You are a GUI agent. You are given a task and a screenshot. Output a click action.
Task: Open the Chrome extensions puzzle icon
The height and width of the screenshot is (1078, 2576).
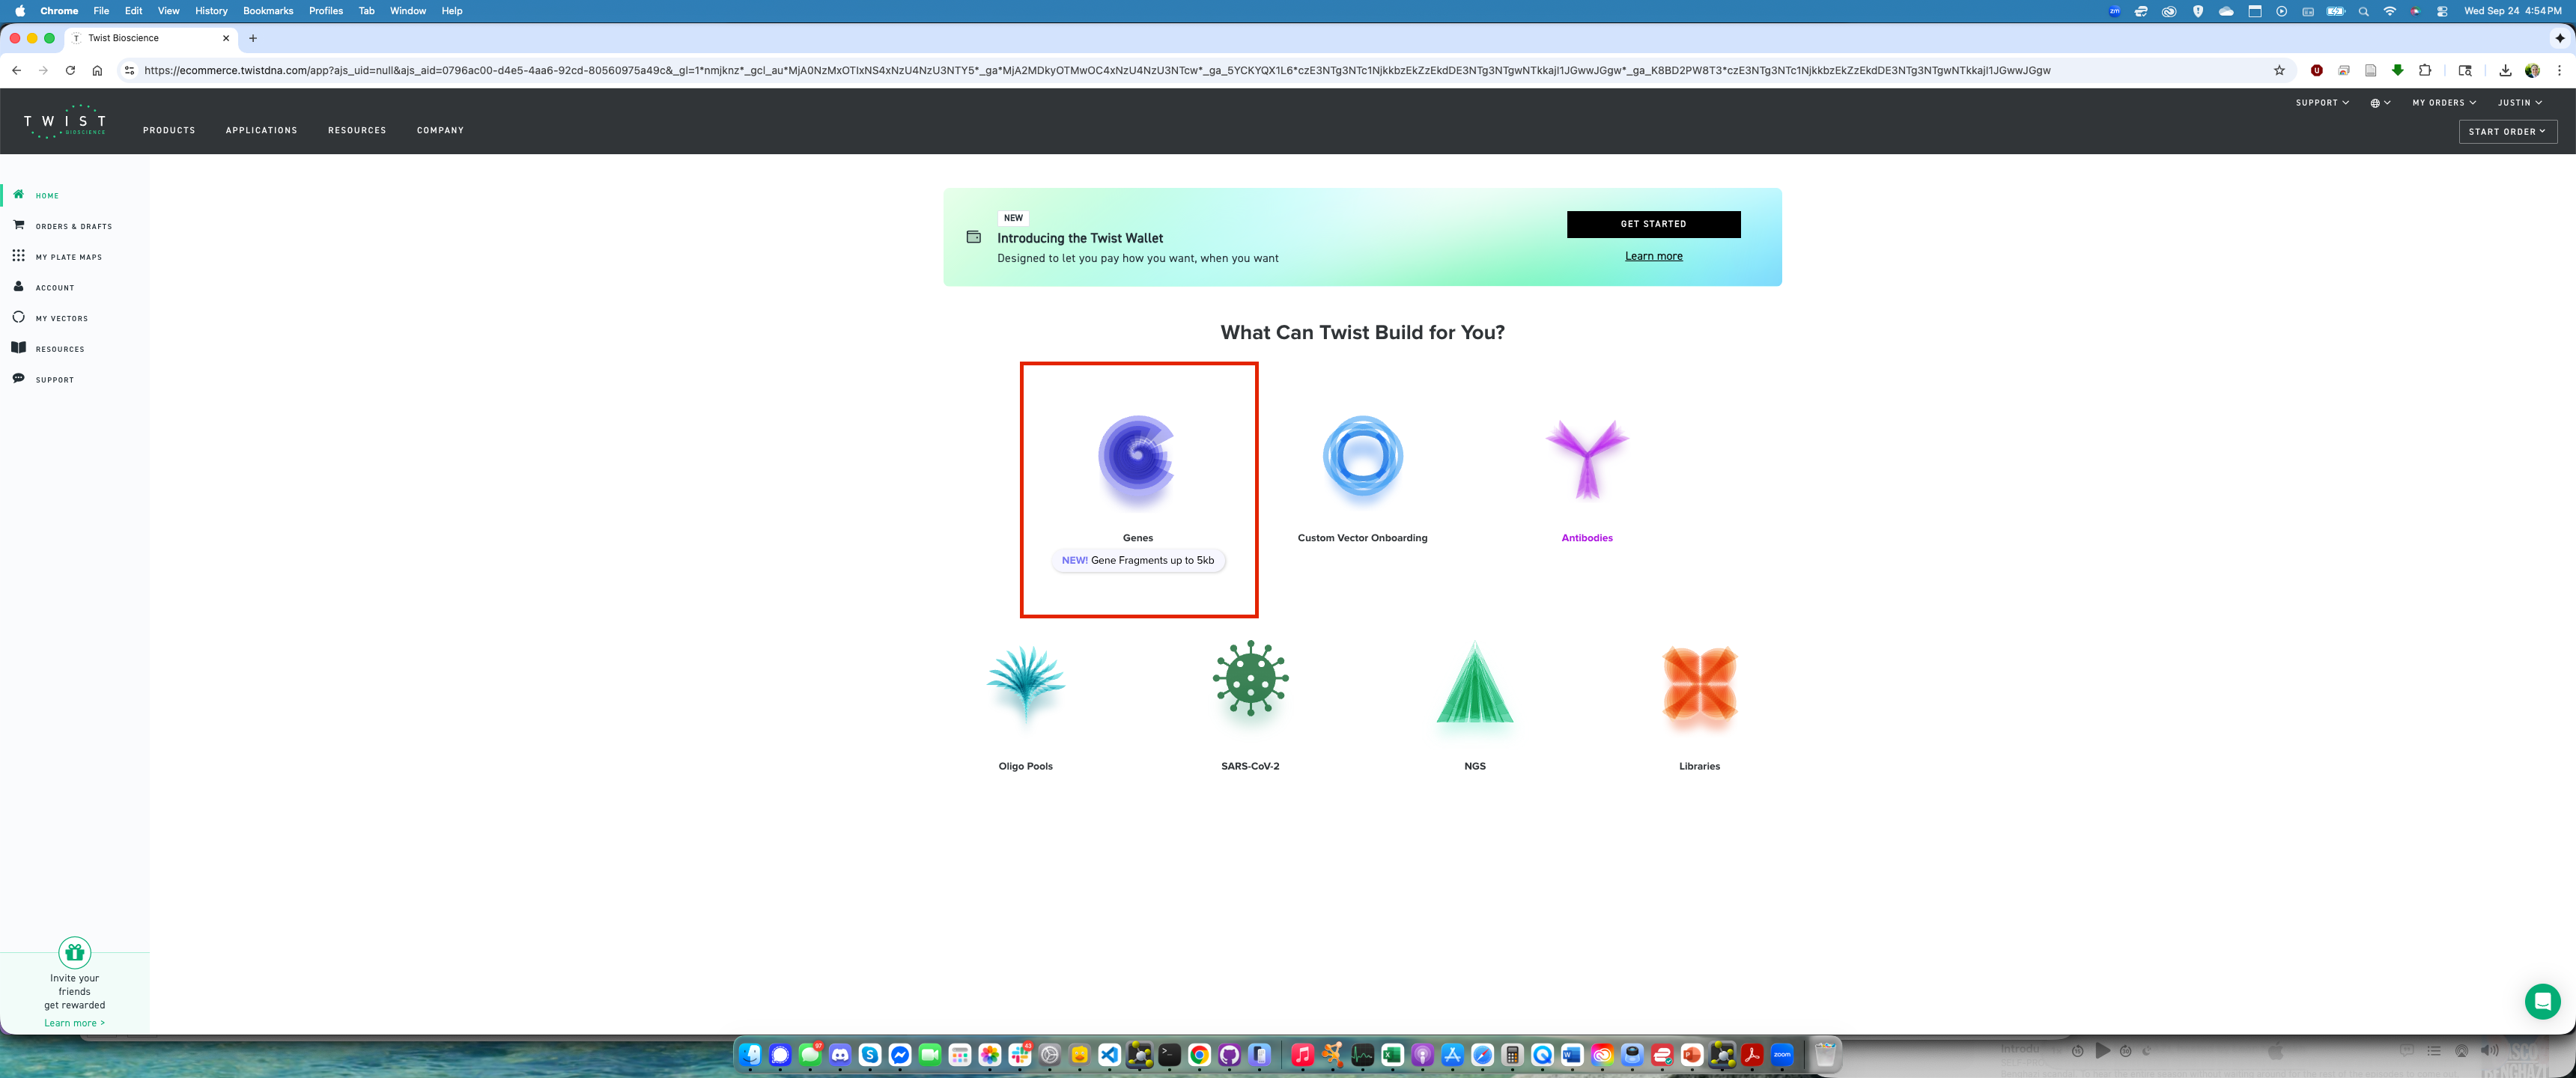2425,70
